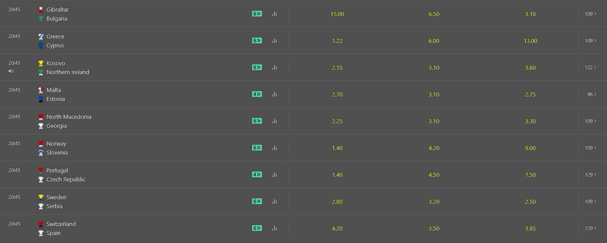Select Gibraltar win odds 15.00
Screen dimensions: 607x243
pos(337,14)
